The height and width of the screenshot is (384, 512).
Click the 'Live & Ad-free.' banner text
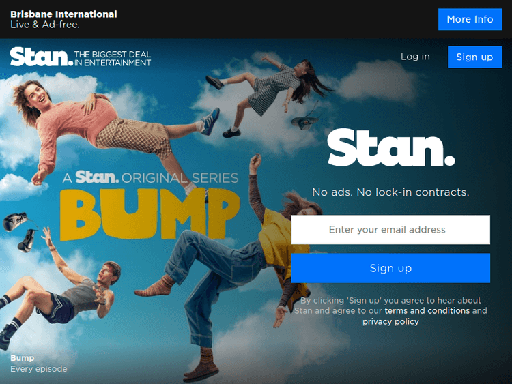pos(45,25)
